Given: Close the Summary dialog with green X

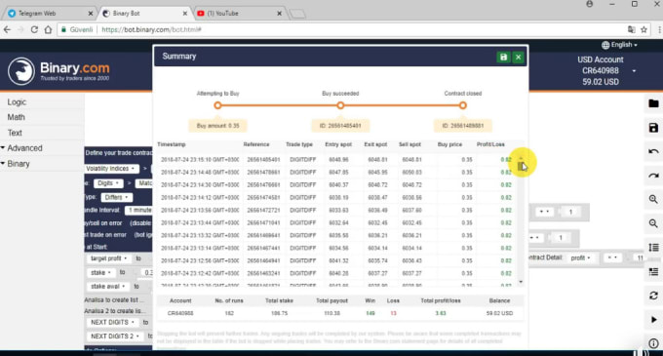Looking at the screenshot, I should point(518,58).
